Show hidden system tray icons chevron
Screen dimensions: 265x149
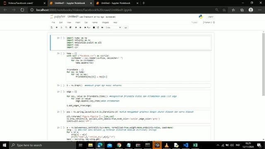(218, 145)
